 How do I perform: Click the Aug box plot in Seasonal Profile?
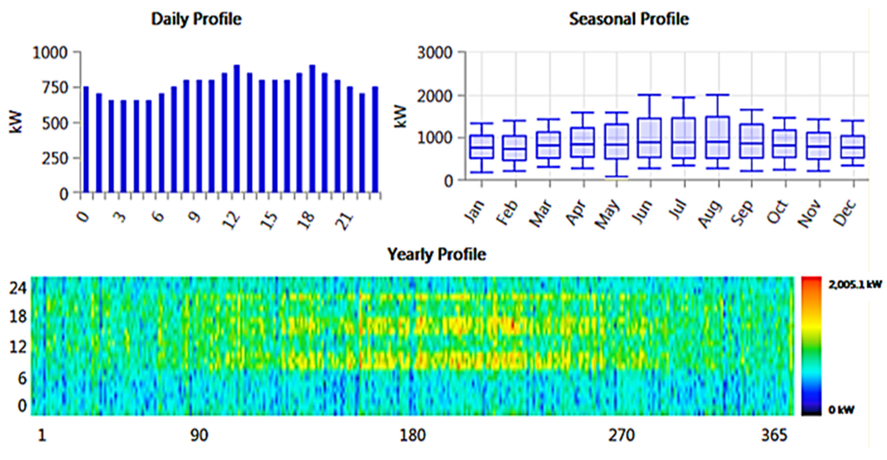click(717, 132)
